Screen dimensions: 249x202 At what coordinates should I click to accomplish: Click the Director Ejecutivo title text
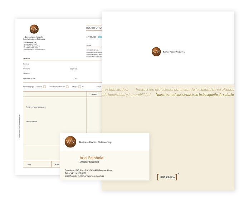click(89, 162)
